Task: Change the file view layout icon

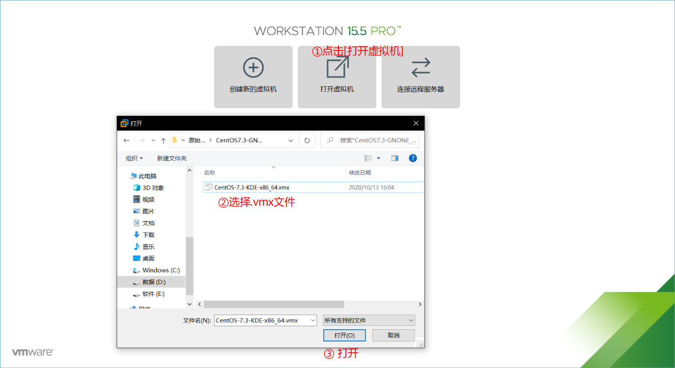Action: coord(368,158)
